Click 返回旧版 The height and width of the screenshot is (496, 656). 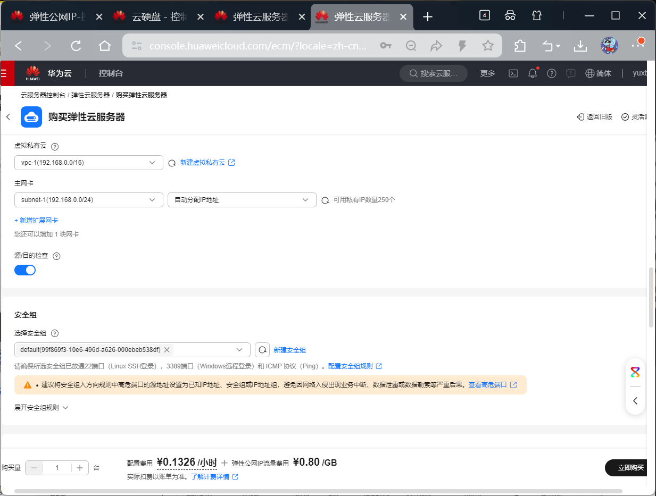(x=595, y=117)
